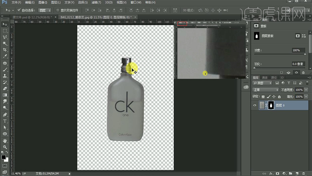Click load selection from mask icon
Viewport: 312px width, 176px height.
tap(281, 73)
